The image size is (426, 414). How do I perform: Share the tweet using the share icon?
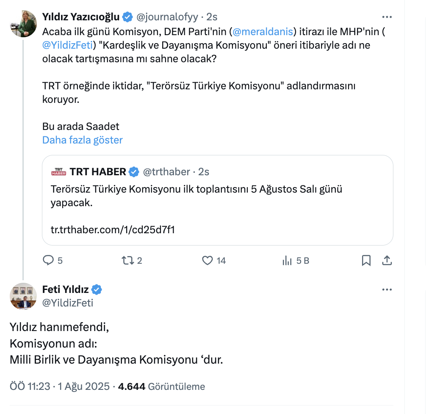[x=387, y=261]
